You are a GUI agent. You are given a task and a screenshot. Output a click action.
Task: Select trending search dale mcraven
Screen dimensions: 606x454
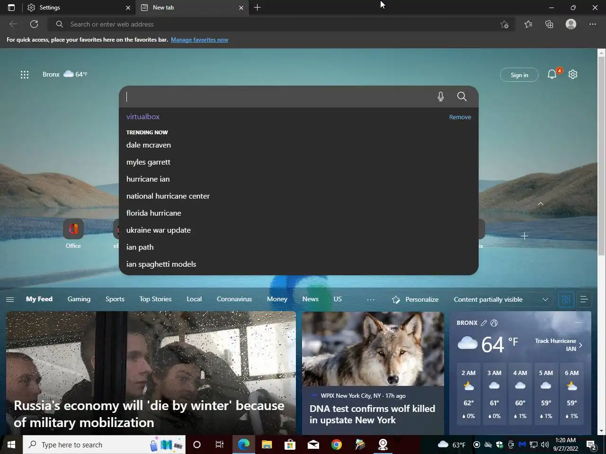pos(149,145)
